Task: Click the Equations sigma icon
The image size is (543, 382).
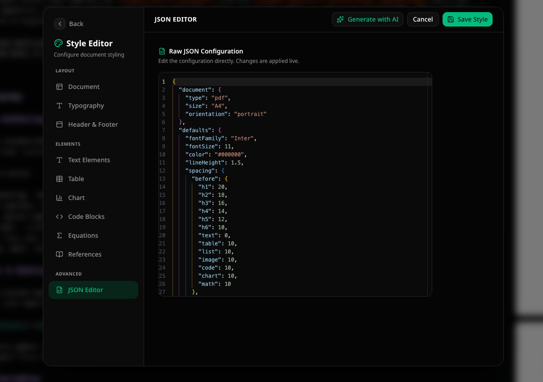Action: 59,235
